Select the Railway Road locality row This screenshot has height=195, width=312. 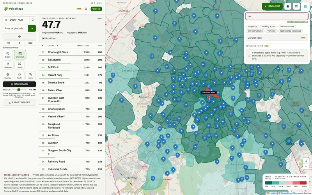tap(72, 161)
